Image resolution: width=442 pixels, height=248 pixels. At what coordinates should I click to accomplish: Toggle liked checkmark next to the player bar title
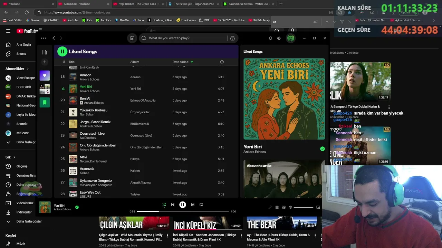(77, 207)
